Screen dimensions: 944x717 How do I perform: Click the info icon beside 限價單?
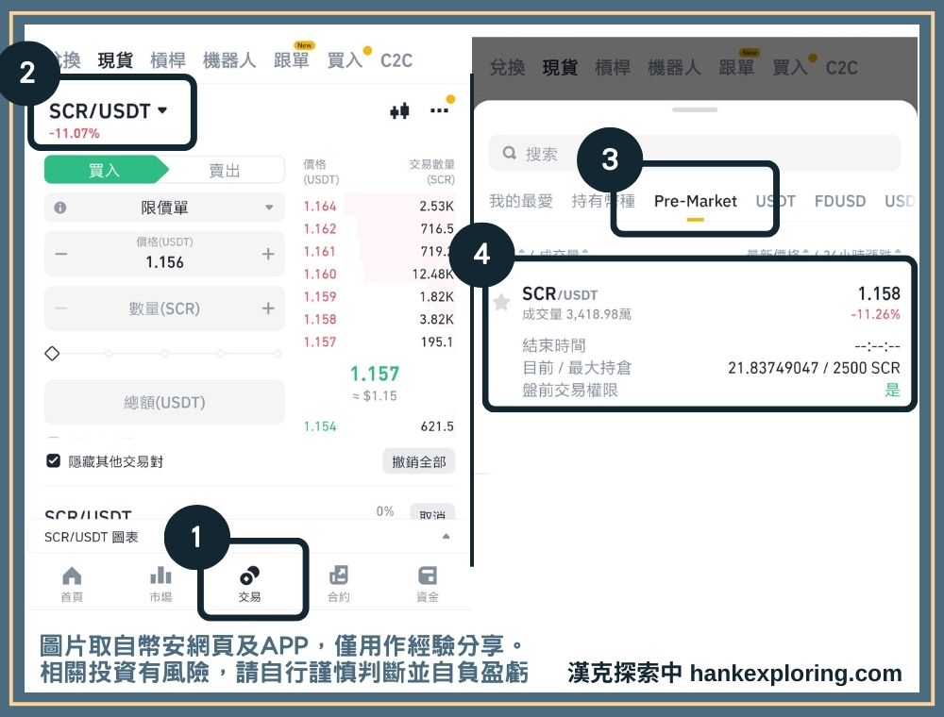click(60, 208)
